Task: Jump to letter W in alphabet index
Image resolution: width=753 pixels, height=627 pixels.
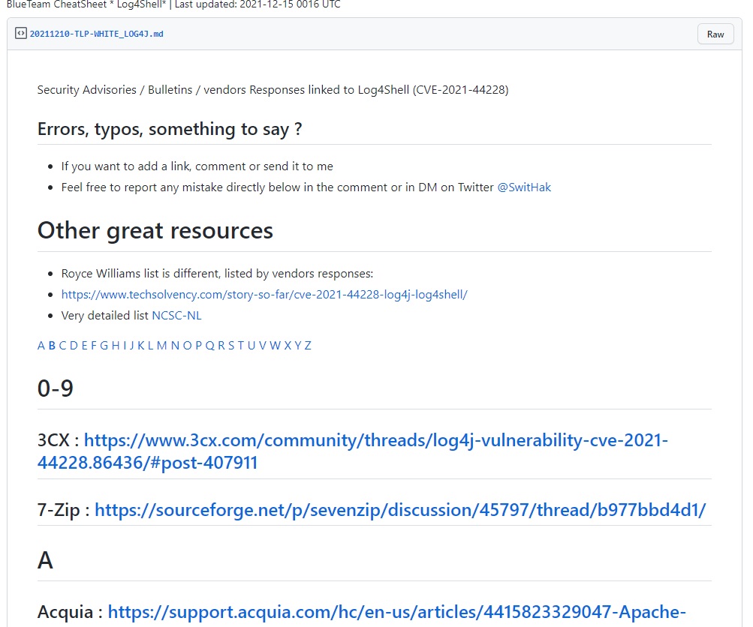Action: point(275,346)
